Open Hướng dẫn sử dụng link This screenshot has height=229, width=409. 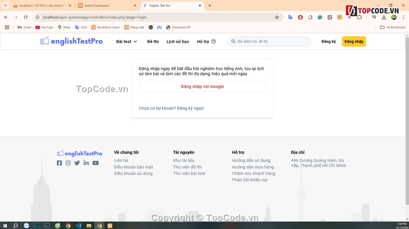[251, 161]
